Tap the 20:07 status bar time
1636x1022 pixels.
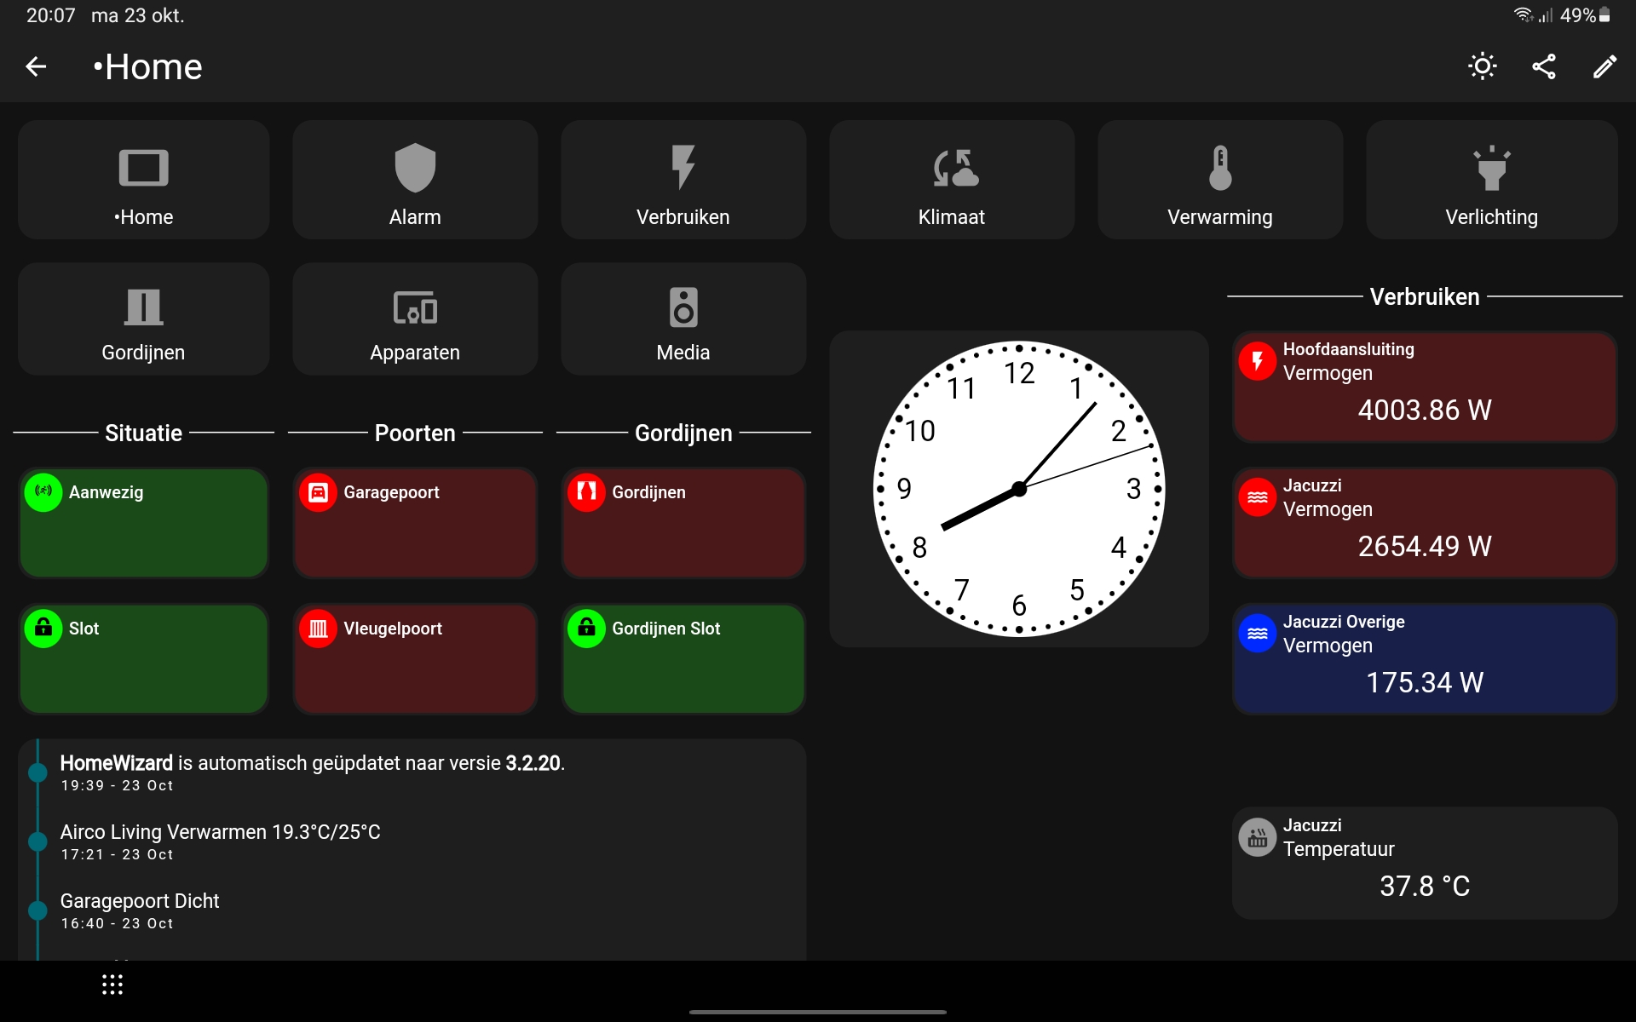click(x=51, y=15)
